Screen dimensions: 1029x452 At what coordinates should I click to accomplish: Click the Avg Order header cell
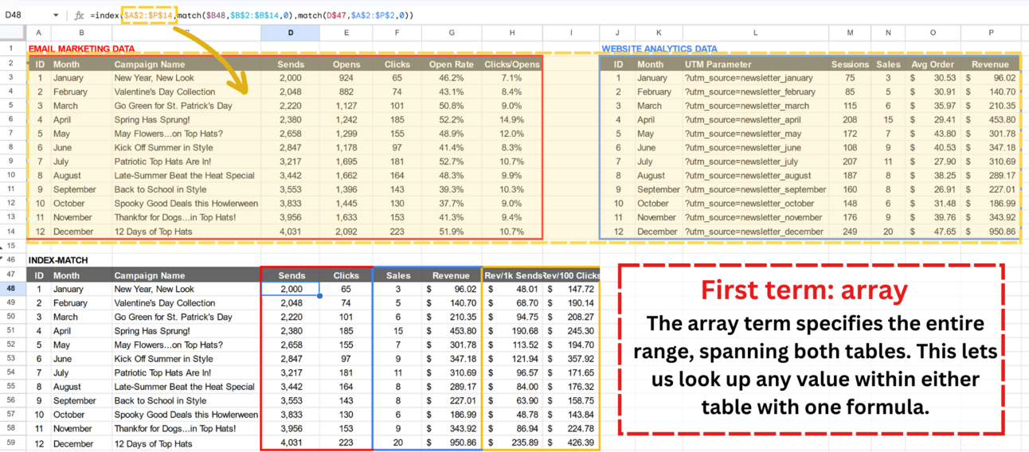pos(933,64)
